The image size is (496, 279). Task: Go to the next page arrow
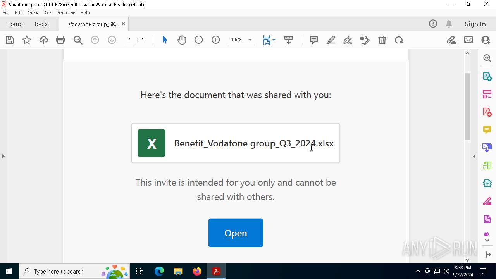pos(112,40)
